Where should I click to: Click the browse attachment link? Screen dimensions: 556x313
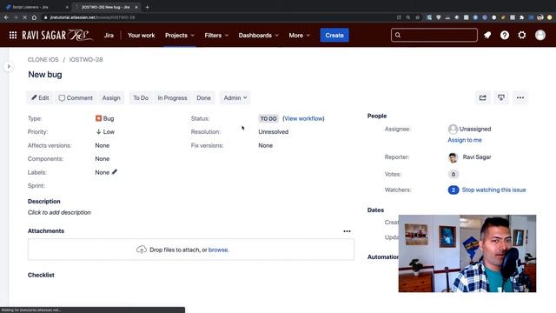pyautogui.click(x=218, y=250)
